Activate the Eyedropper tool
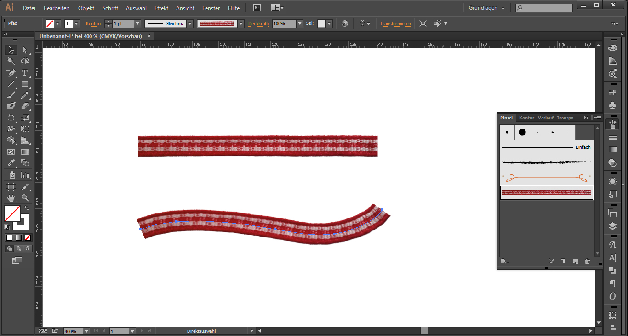 tap(11, 163)
